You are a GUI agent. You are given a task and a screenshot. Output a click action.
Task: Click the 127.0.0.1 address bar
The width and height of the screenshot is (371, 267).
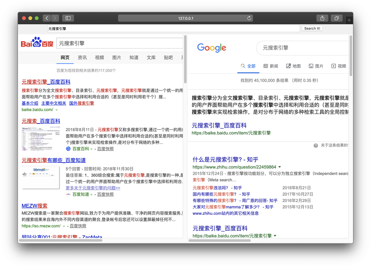coord(186,18)
